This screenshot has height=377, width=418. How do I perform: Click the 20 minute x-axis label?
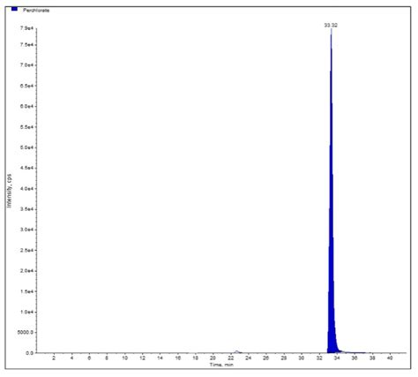point(213,358)
